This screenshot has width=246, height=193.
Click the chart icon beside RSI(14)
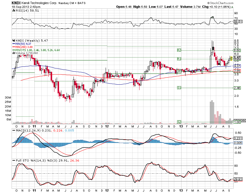[14, 10]
